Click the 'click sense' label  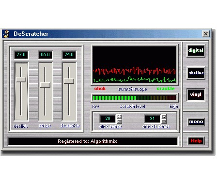(110, 126)
